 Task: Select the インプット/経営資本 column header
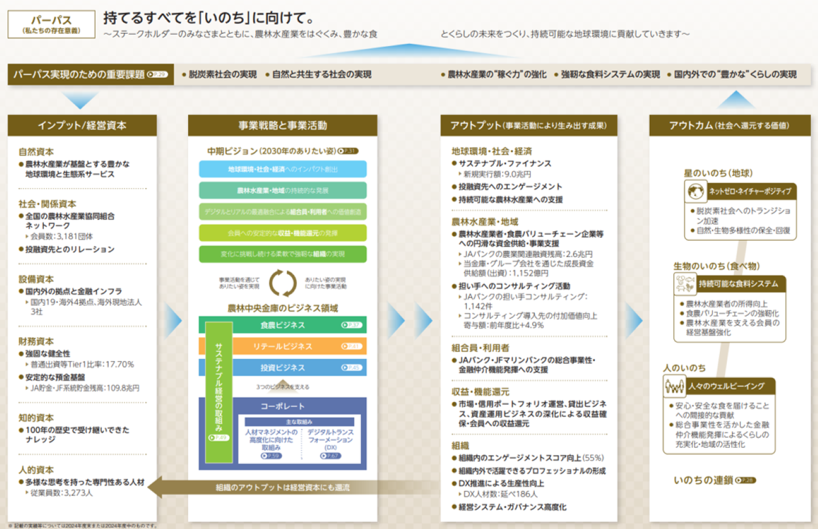[x=82, y=126]
